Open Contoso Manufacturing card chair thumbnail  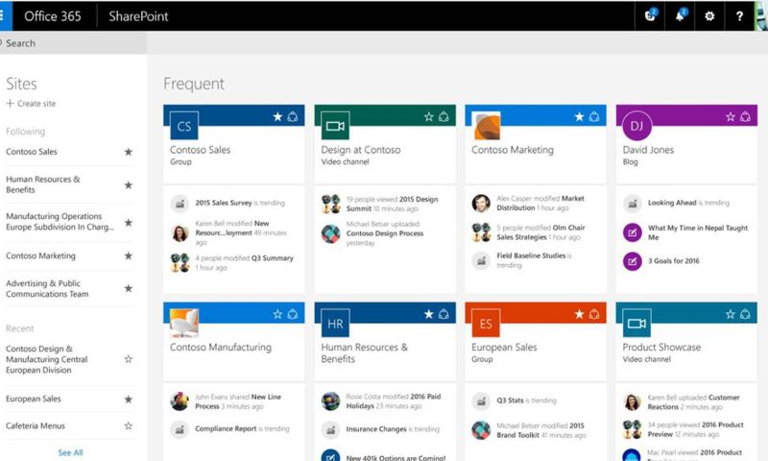click(x=184, y=324)
